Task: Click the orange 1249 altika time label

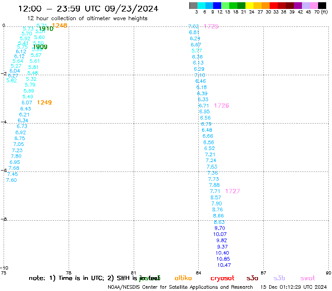Action: click(44, 103)
